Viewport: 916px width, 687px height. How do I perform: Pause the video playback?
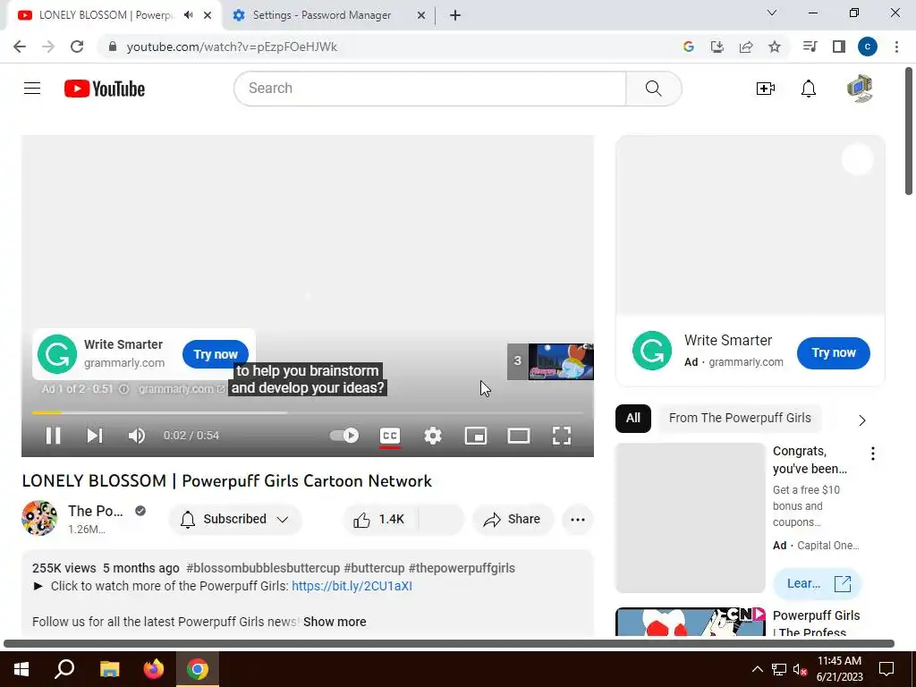tap(53, 436)
